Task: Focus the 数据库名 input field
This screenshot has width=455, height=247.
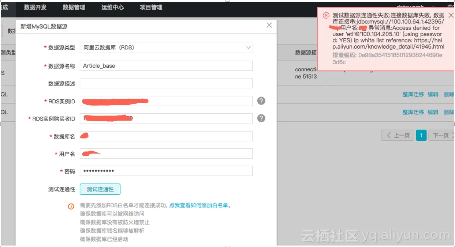Action: click(166, 136)
